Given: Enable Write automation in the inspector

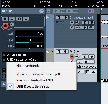Looking at the screenshot, I should pyautogui.click(x=26, y=19).
